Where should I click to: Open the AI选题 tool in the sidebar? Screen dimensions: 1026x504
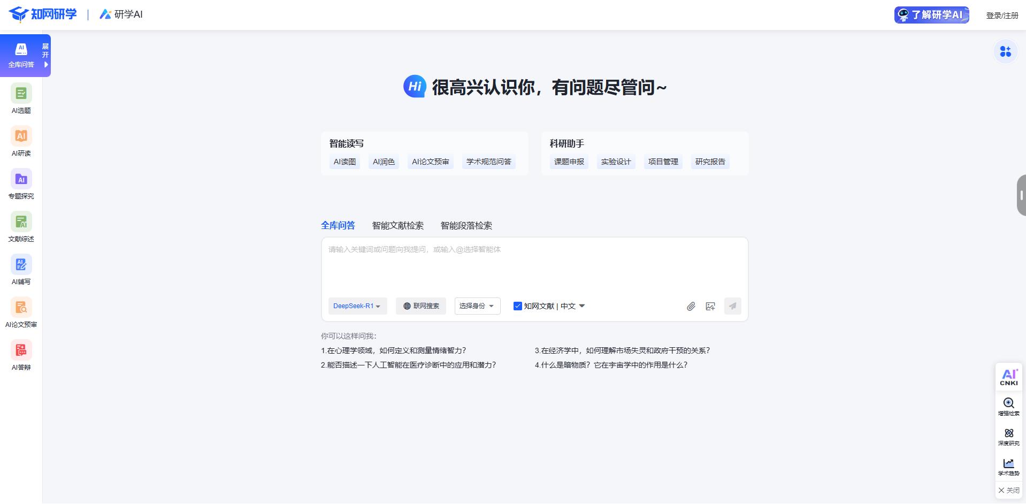pyautogui.click(x=21, y=99)
